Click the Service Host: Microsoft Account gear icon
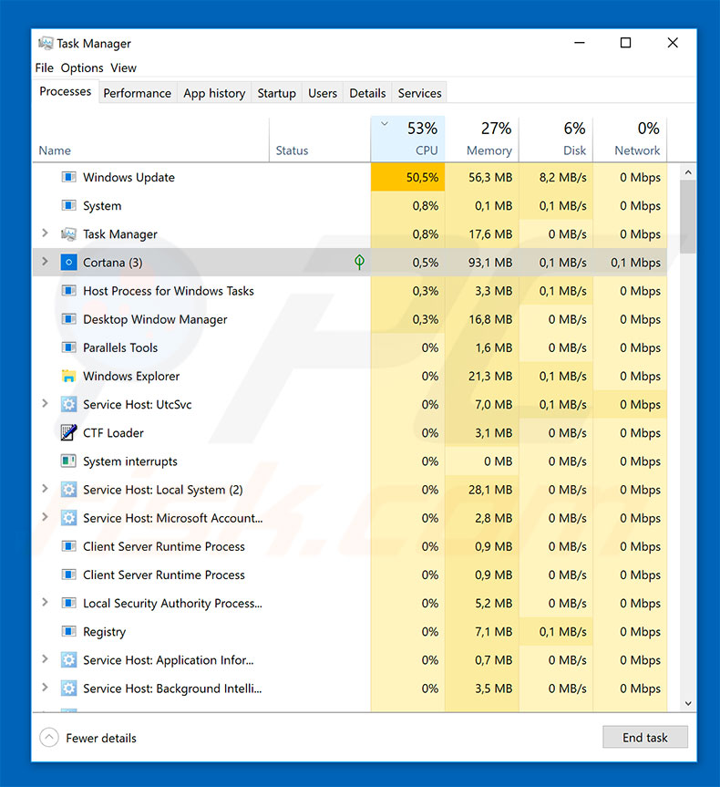Image resolution: width=720 pixels, height=787 pixels. point(68,518)
